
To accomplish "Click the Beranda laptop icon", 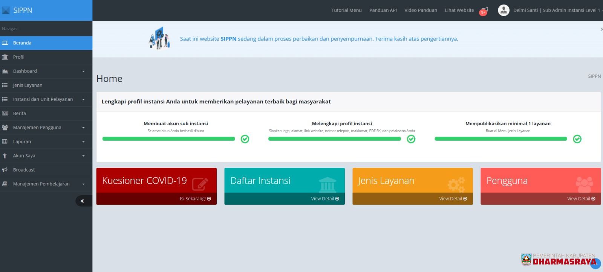I will (5, 43).
